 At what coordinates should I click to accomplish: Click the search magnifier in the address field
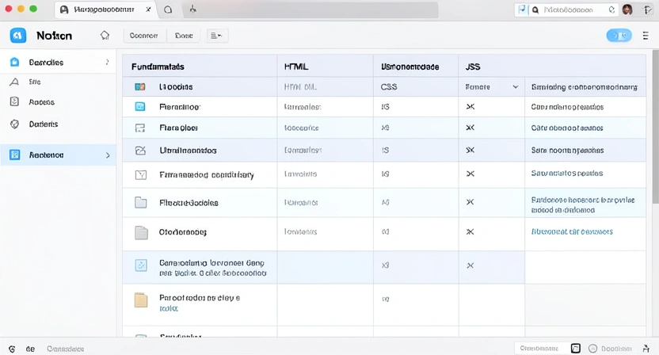535,10
